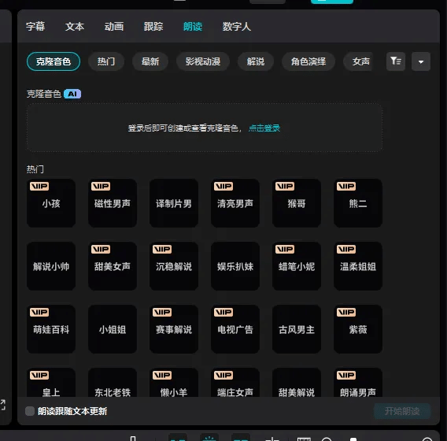
Task: Select the 熊二 voice card
Action: pos(358,203)
